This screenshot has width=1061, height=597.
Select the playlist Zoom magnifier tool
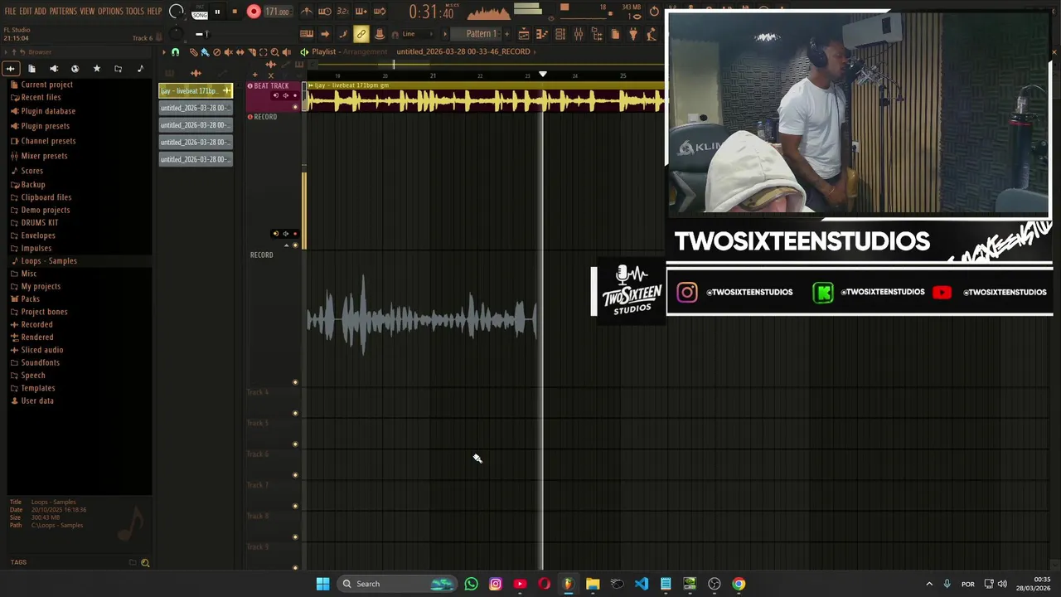pyautogui.click(x=274, y=51)
